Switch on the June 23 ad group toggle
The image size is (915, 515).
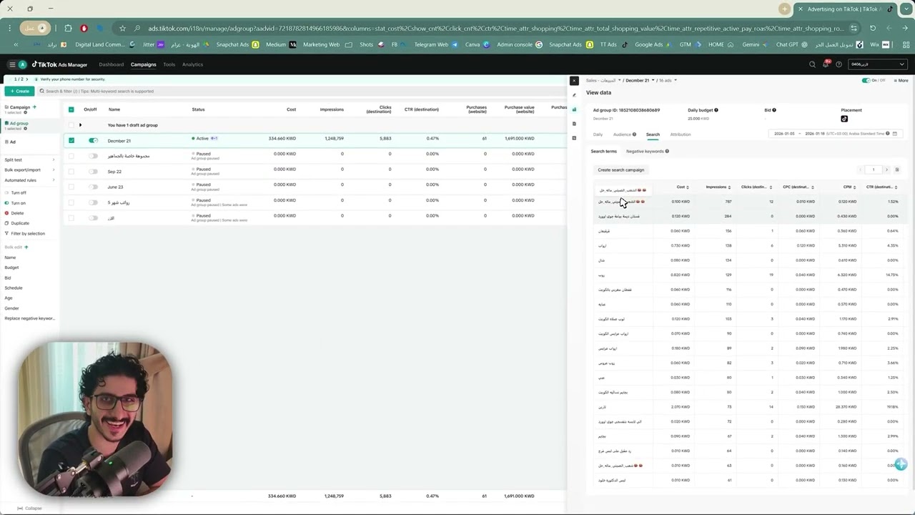pyautogui.click(x=93, y=187)
